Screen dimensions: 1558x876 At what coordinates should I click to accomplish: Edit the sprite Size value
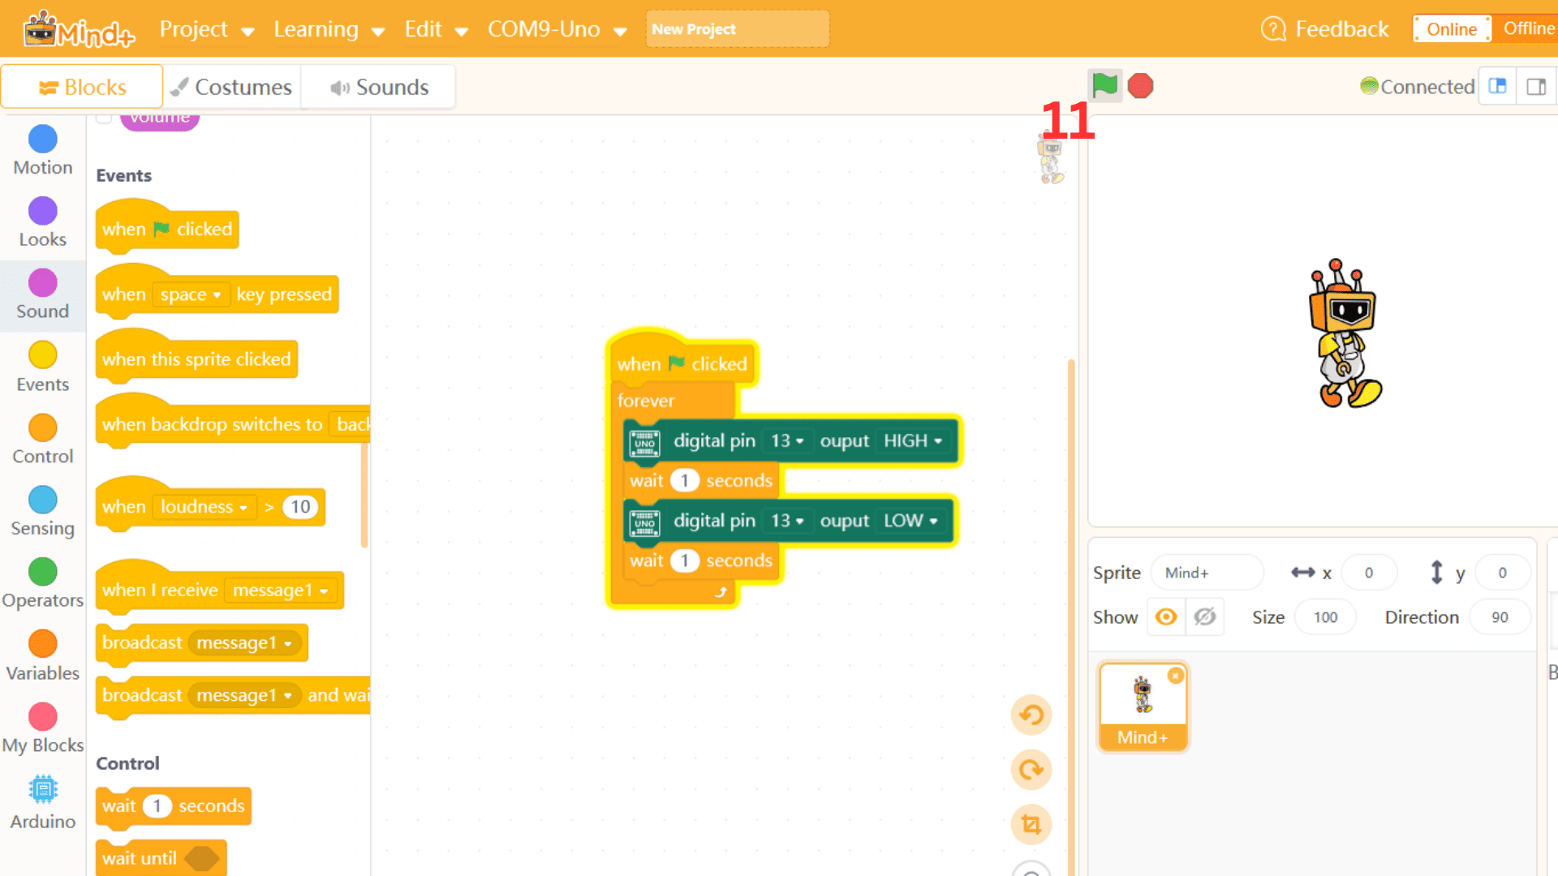click(1324, 616)
